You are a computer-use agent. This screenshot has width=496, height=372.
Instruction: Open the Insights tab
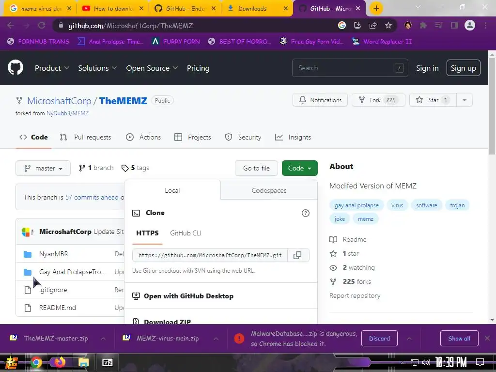tap(293, 137)
